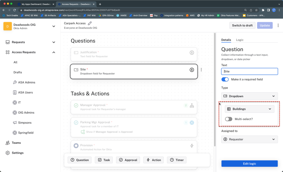The width and height of the screenshot is (283, 172).
Task: Add an Approval step from bottom toolbar
Action: pos(128,160)
